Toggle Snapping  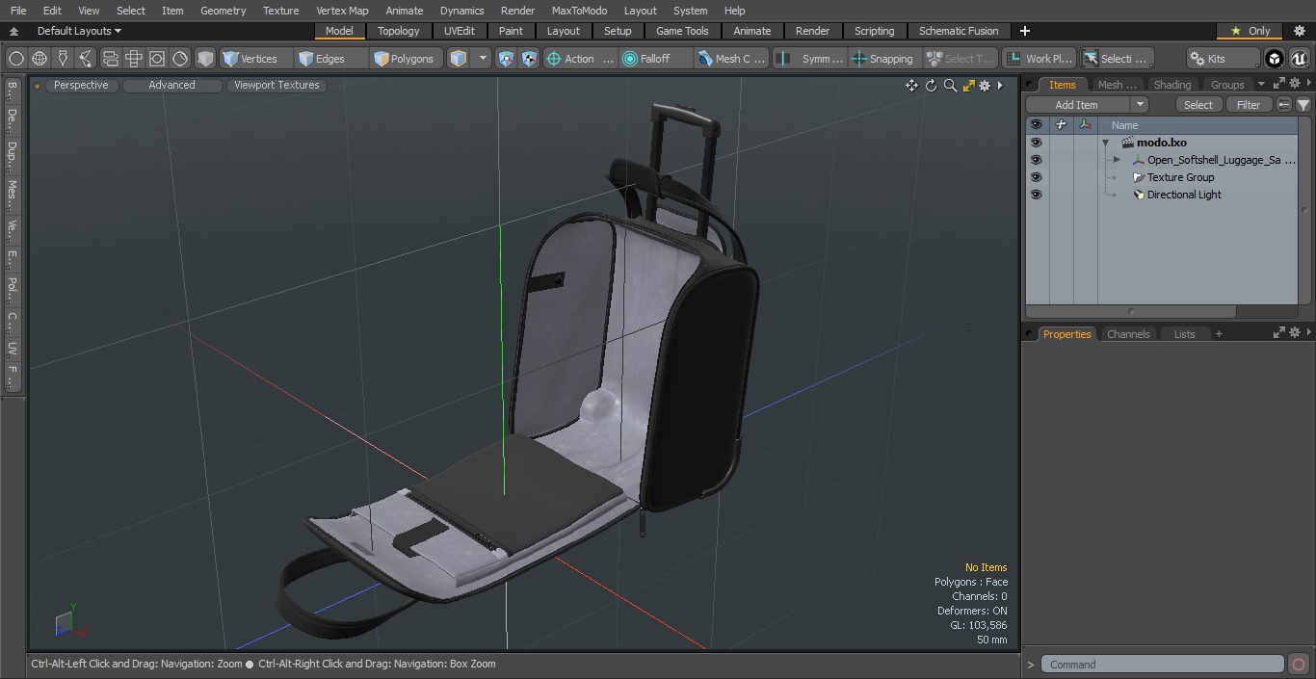883,59
